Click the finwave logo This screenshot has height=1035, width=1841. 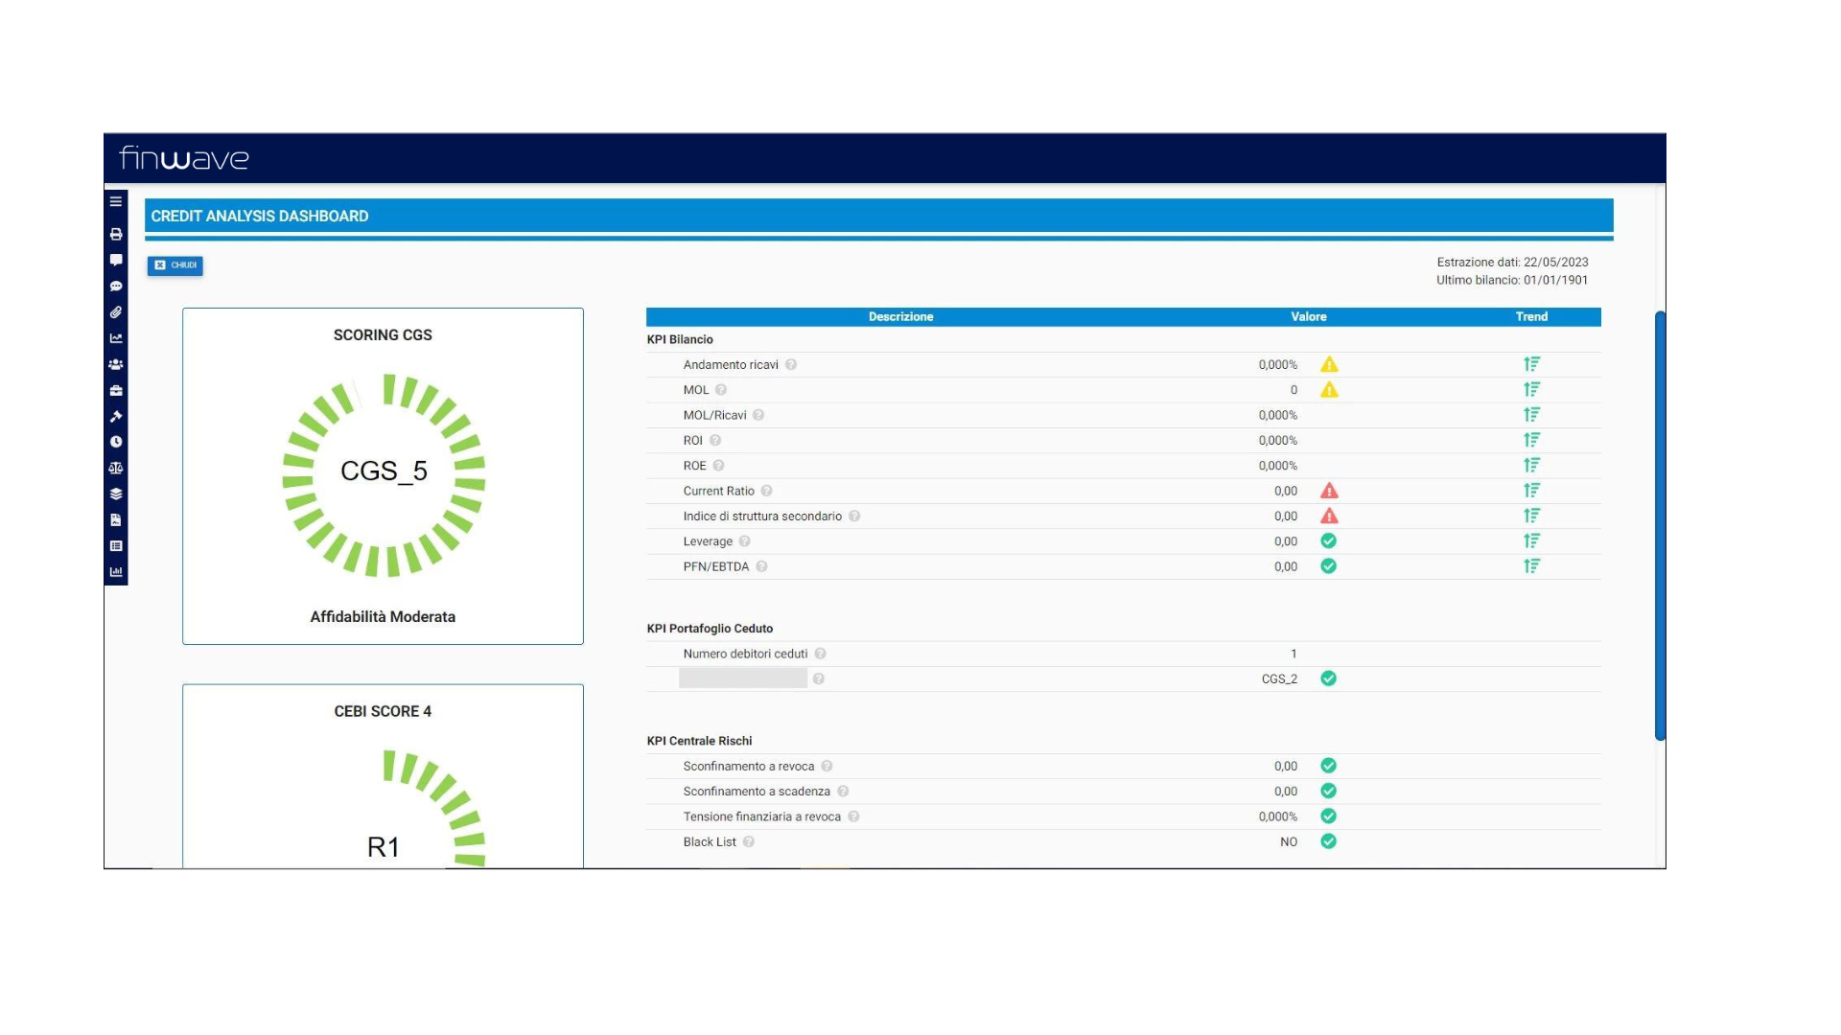(x=184, y=158)
